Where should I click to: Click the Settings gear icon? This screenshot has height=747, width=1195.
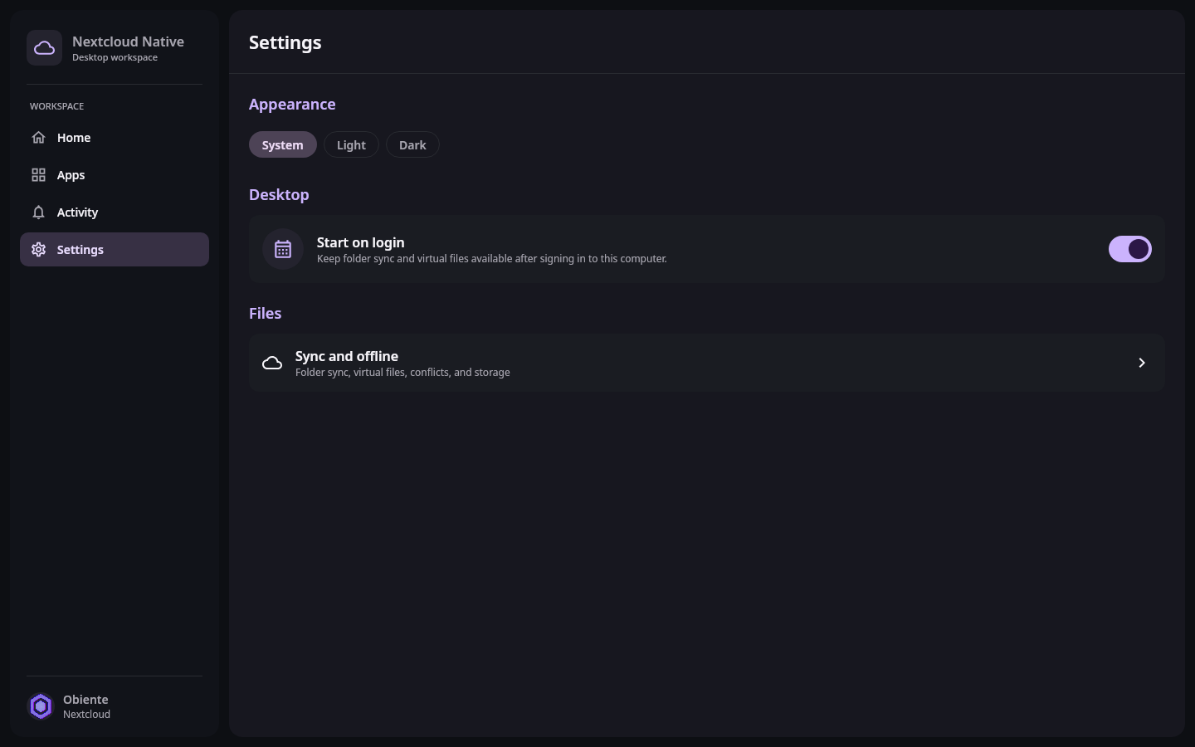pyautogui.click(x=38, y=250)
